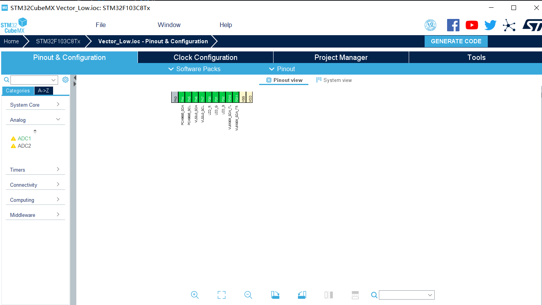Open the Software Packs dropdown
Image resolution: width=542 pixels, height=305 pixels.
[194, 69]
